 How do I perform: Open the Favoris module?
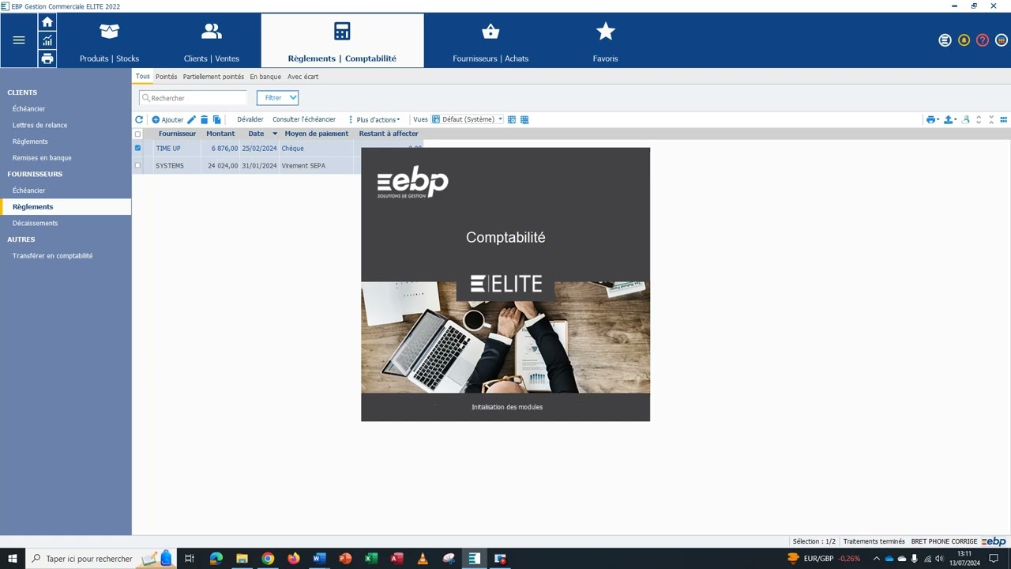(x=606, y=41)
